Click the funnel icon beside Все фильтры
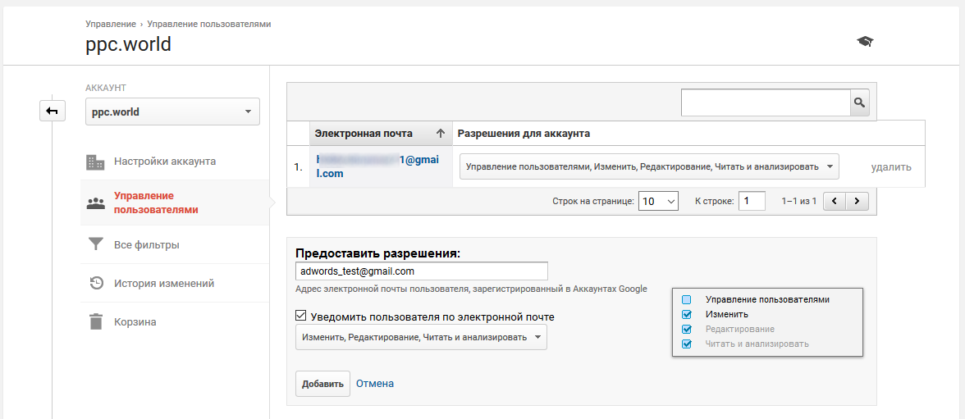Viewport: 965px width, 419px height. pos(95,244)
